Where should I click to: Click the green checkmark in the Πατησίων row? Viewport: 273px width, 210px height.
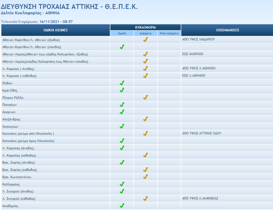[122, 105]
